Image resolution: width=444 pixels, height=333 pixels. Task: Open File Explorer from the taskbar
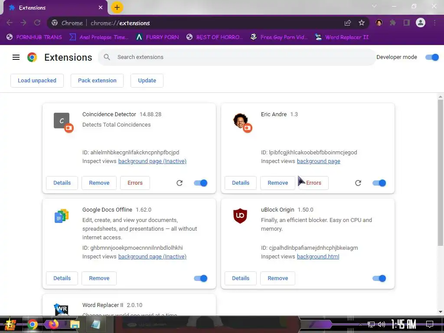click(75, 324)
